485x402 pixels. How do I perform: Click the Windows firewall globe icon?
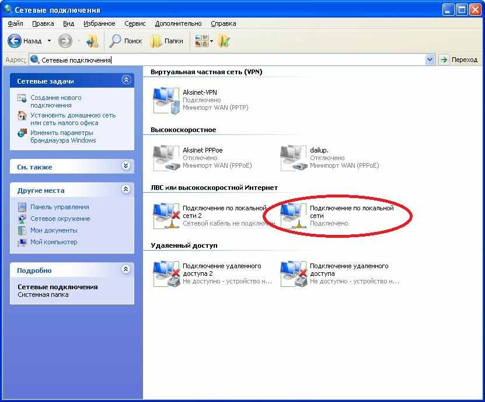(22, 133)
